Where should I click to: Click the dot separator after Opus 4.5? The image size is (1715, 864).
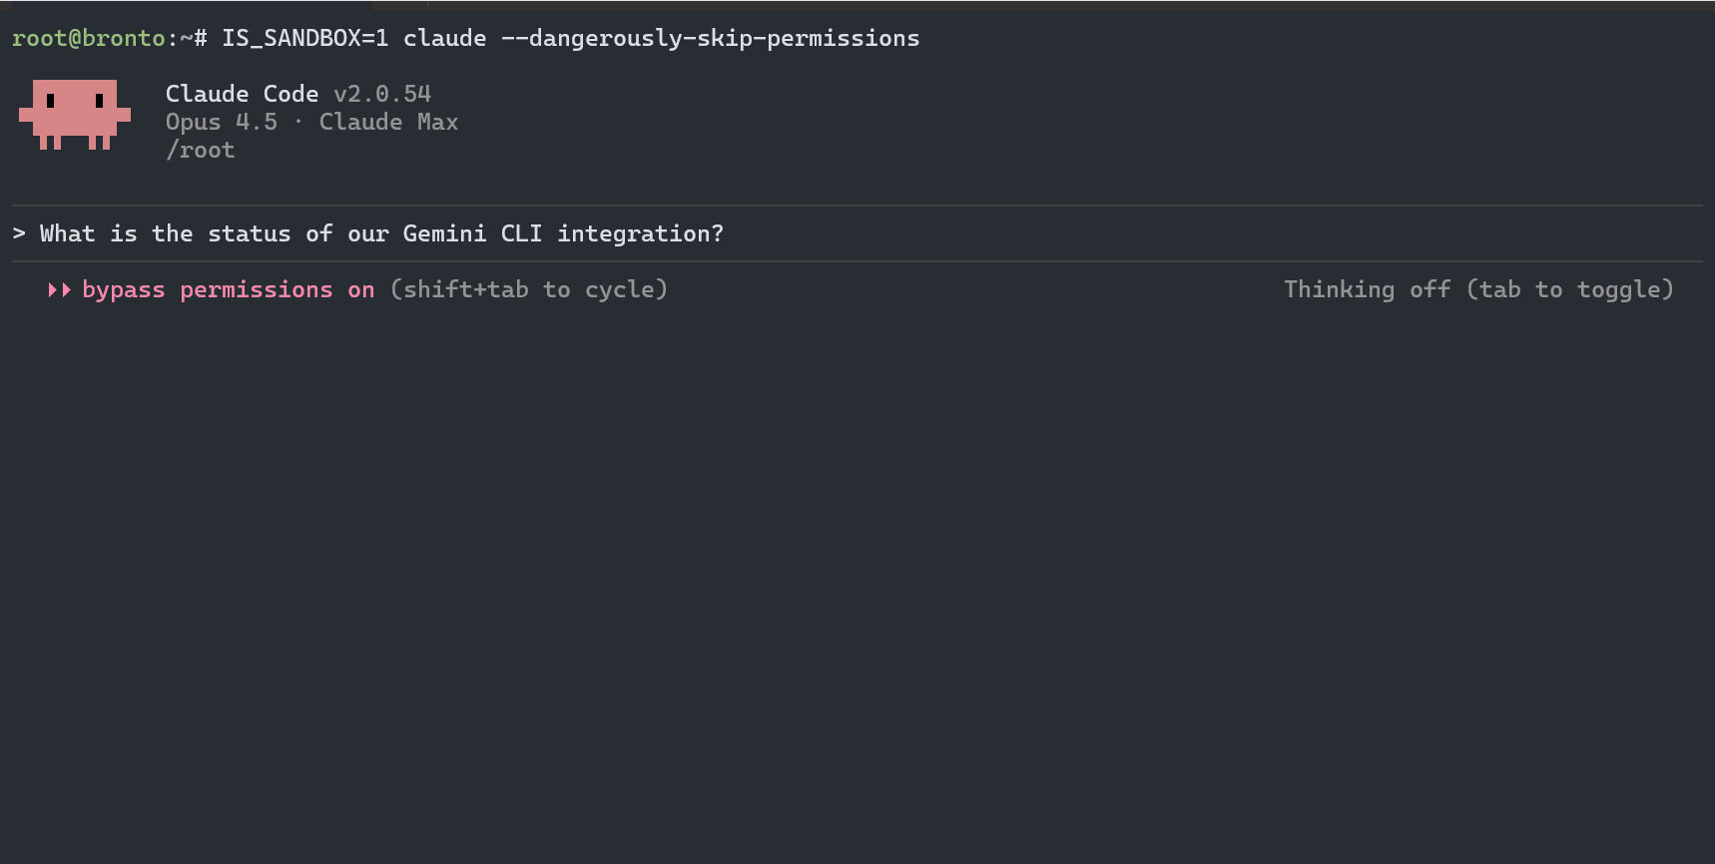coord(297,122)
